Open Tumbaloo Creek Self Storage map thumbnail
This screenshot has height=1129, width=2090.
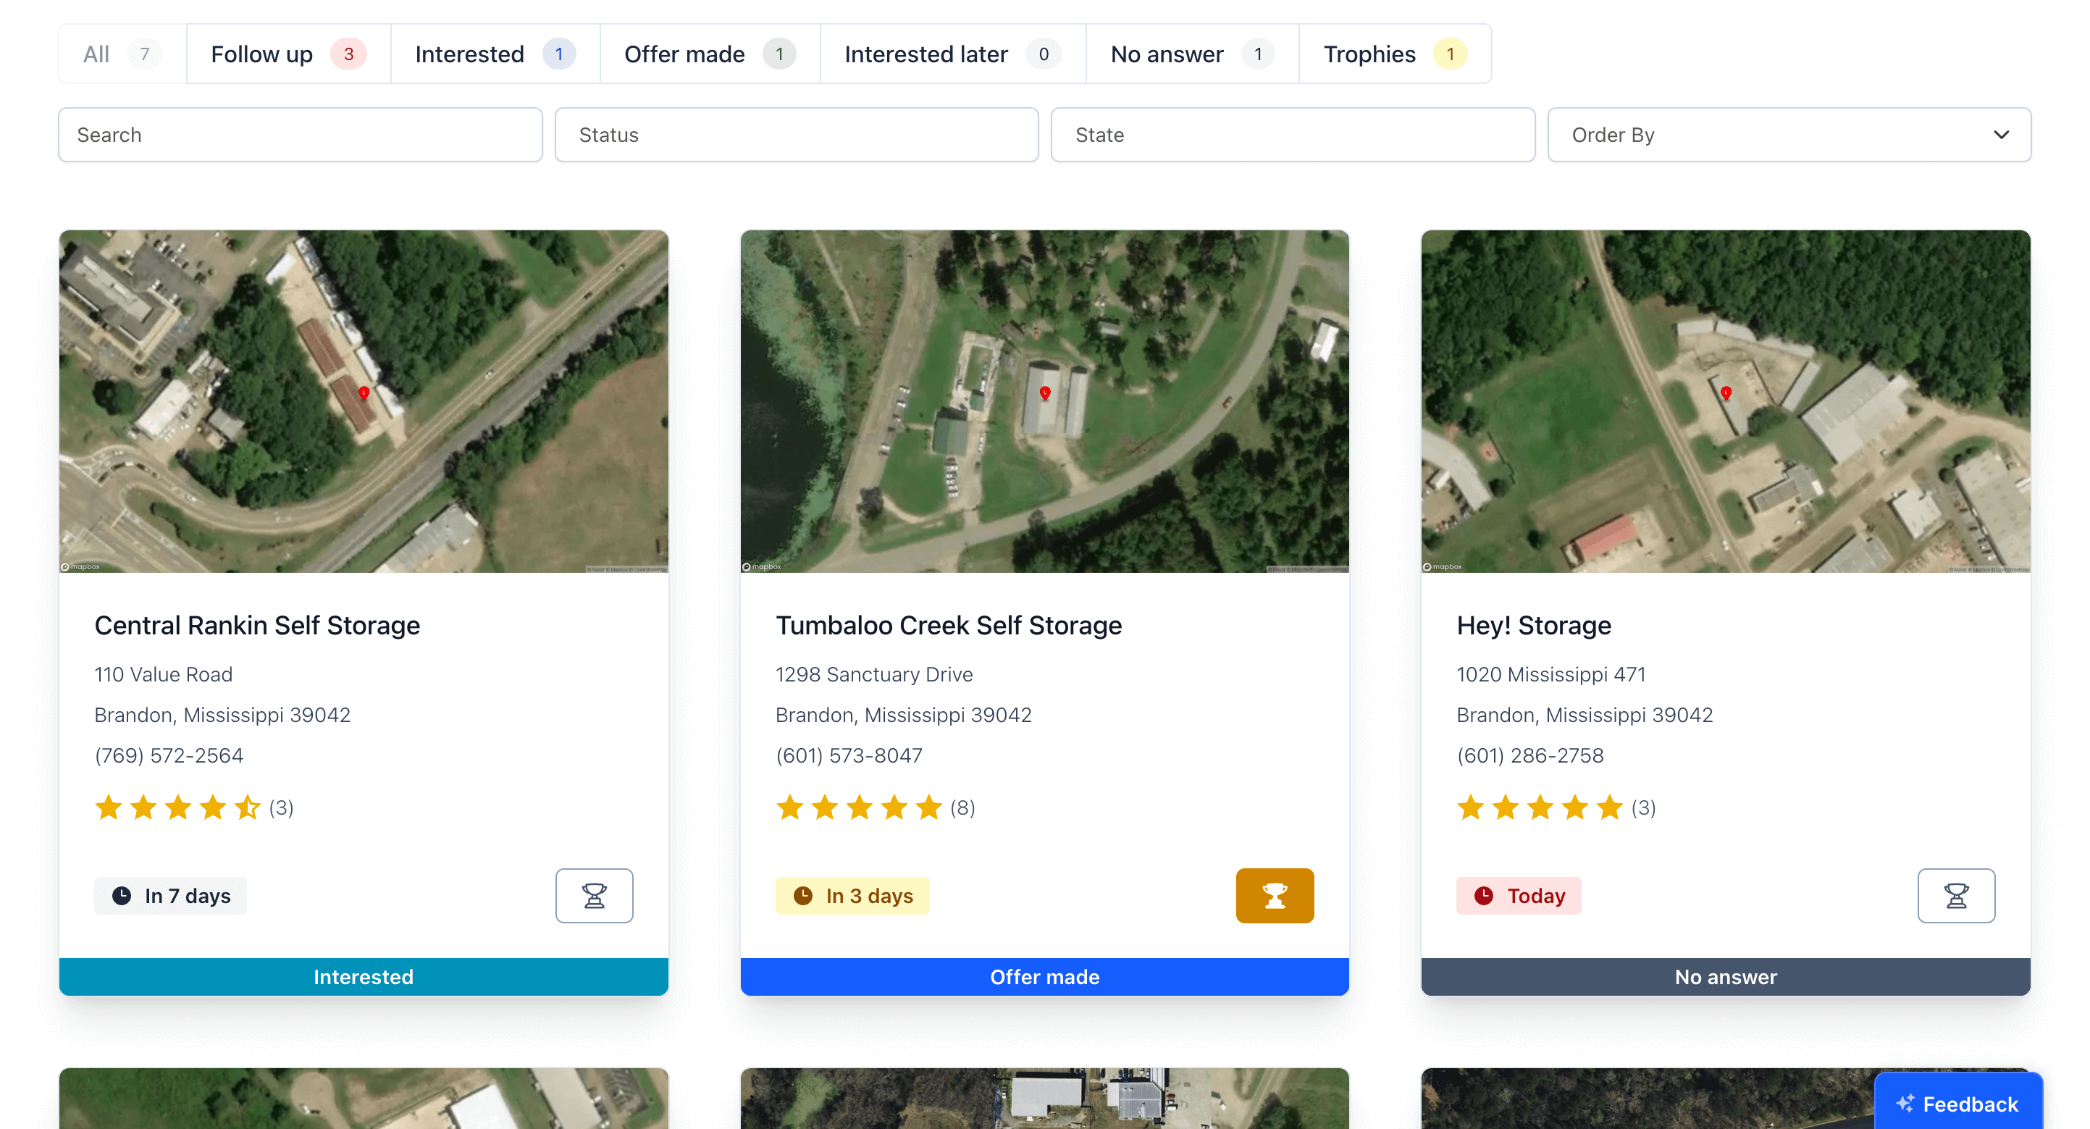coord(1045,401)
